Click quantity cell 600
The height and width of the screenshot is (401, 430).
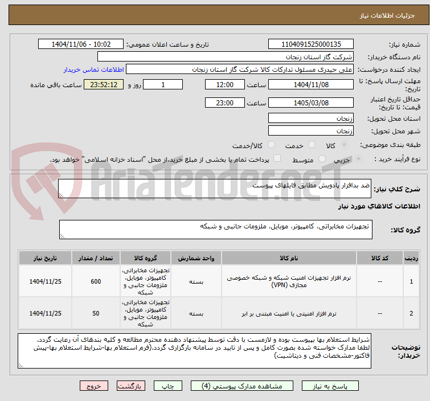tap(96, 281)
